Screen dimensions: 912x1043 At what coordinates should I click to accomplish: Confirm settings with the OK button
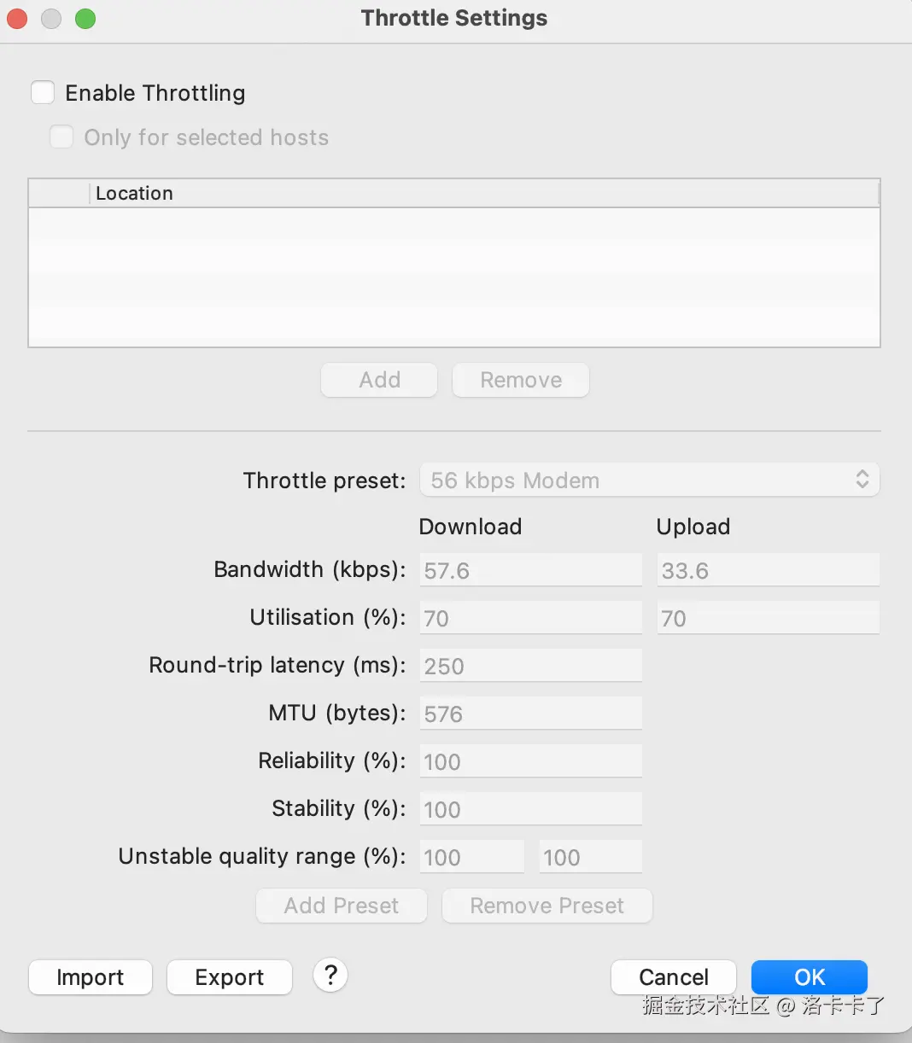[810, 977]
